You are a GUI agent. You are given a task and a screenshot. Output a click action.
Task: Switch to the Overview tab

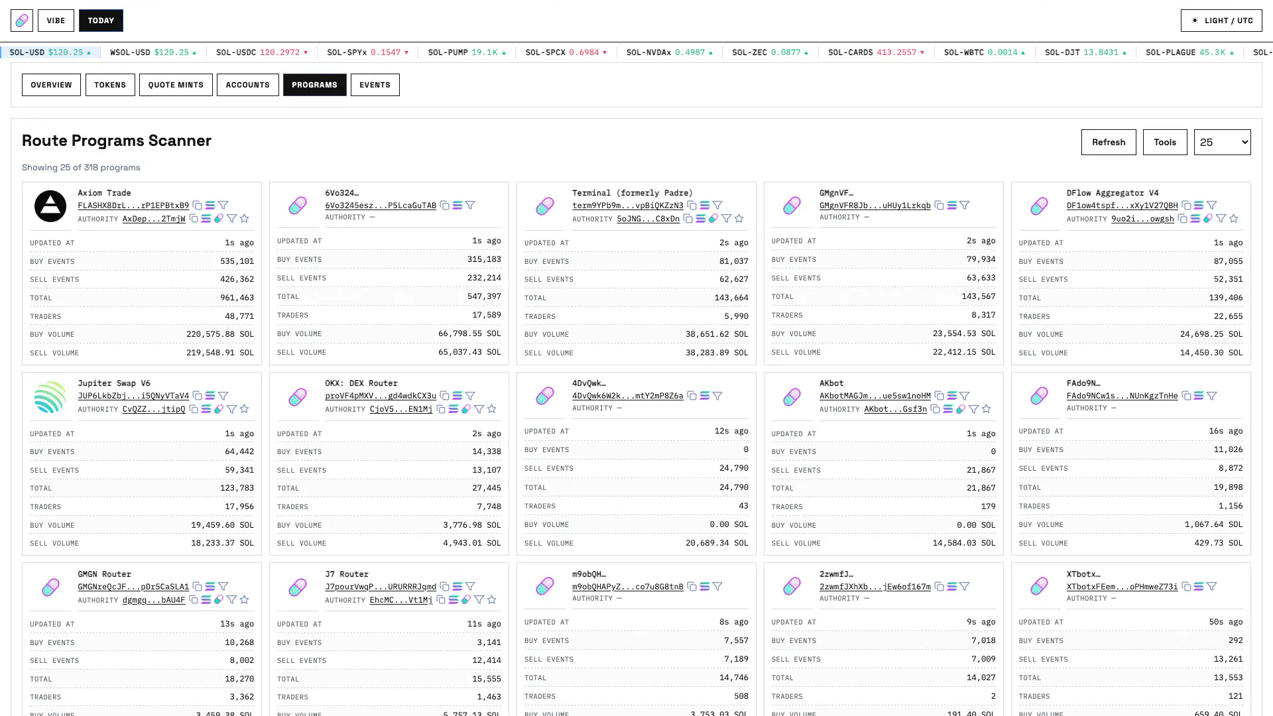(x=51, y=85)
